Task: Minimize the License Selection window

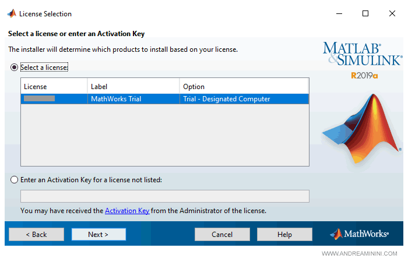Action: pyautogui.click(x=339, y=13)
